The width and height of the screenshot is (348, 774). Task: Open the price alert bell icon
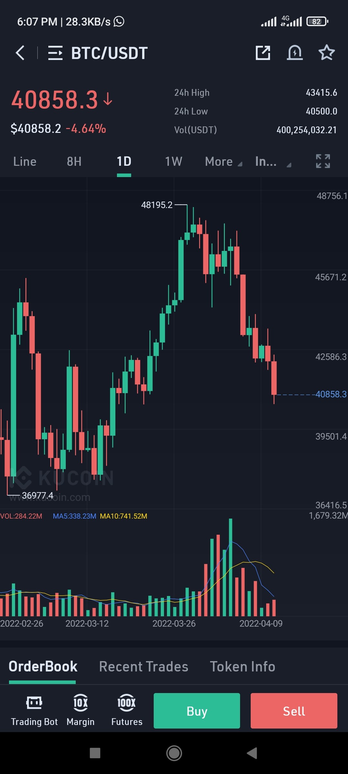click(x=295, y=53)
